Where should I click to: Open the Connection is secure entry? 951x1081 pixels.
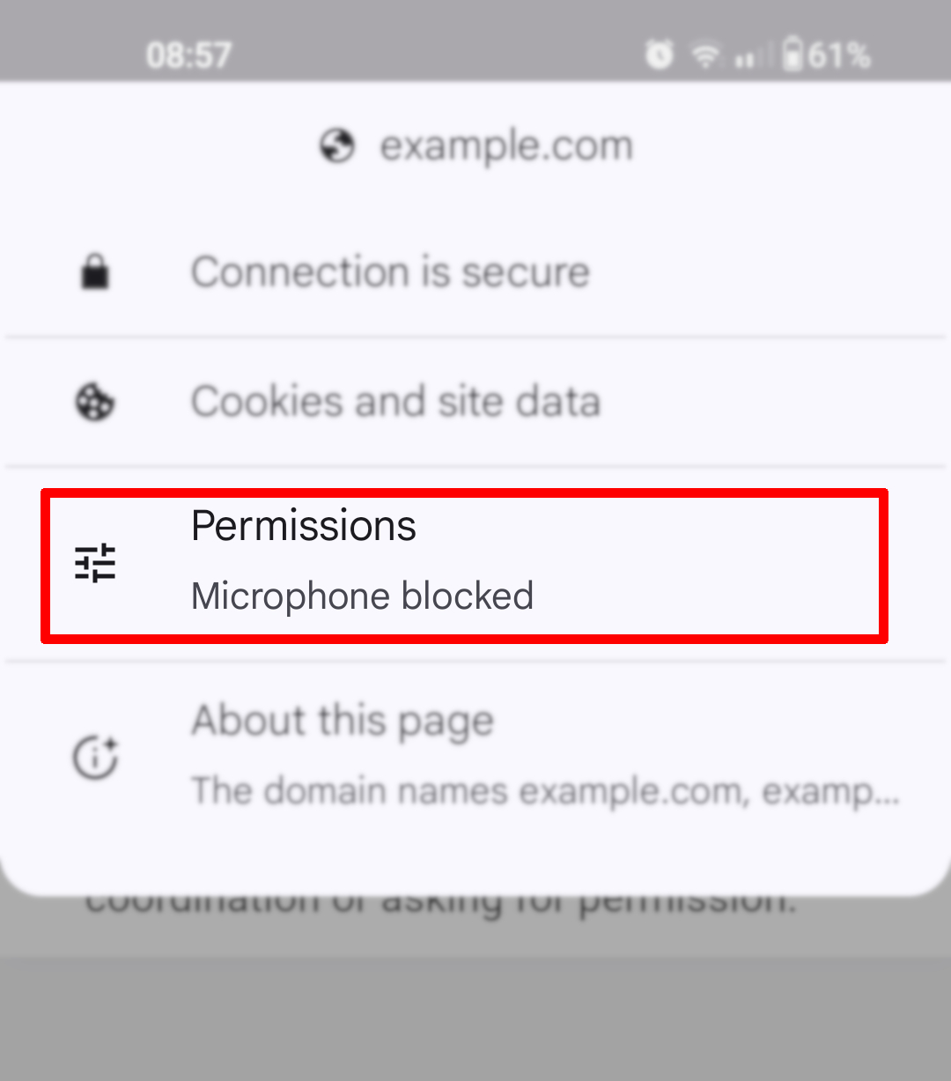390,272
